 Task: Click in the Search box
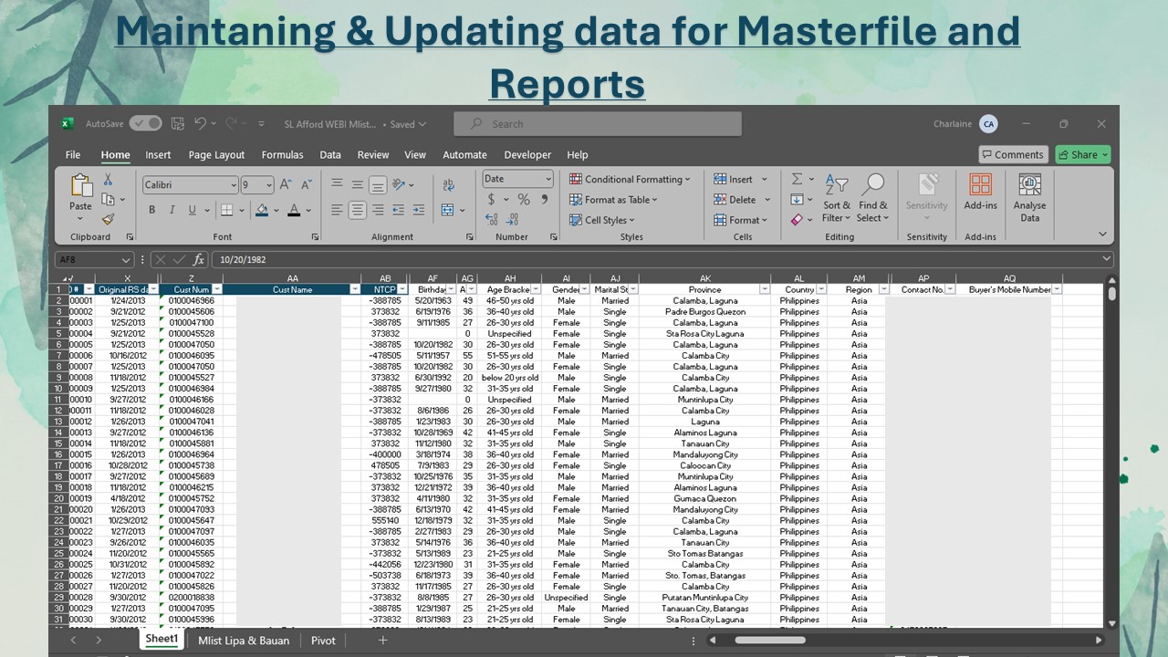click(x=598, y=124)
